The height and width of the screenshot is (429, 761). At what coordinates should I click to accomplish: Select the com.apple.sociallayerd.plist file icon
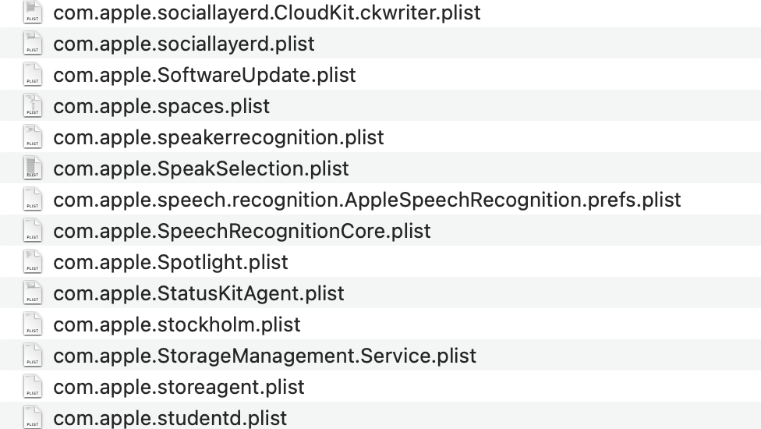(33, 43)
